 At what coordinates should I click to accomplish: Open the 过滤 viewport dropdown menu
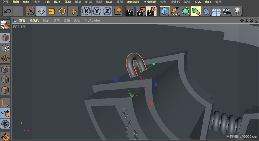tap(67, 21)
